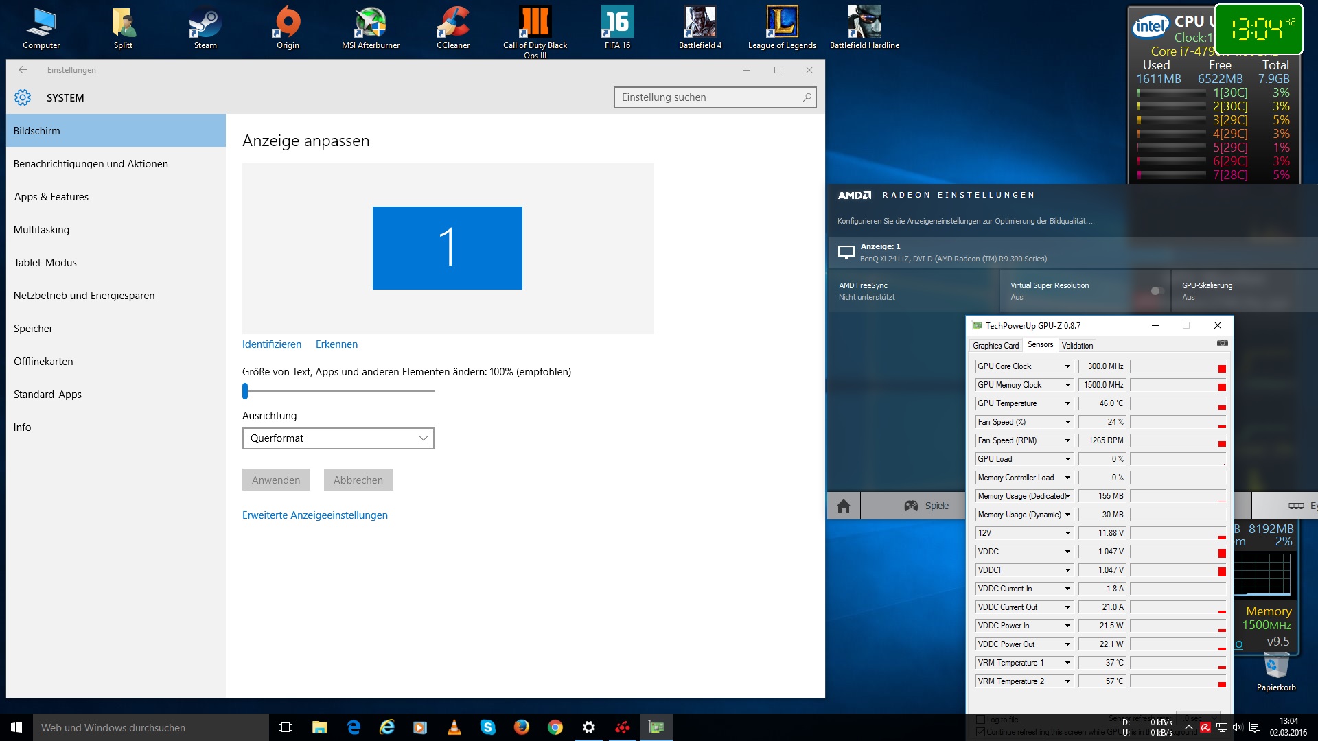This screenshot has height=741, width=1318.
Task: Expand the Ausrichtung Querformat dropdown
Action: [338, 438]
